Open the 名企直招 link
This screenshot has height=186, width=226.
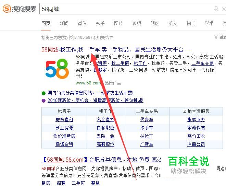[x=105, y=119]
